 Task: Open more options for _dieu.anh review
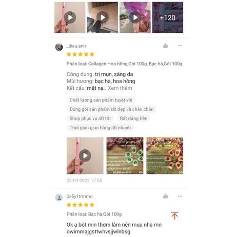[180, 46]
